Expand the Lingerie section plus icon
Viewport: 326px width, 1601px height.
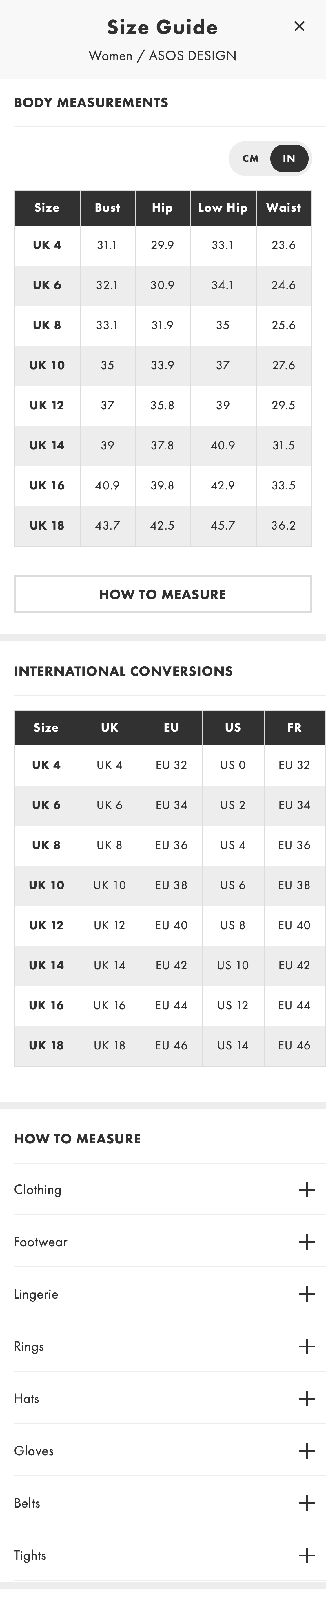tap(306, 1294)
